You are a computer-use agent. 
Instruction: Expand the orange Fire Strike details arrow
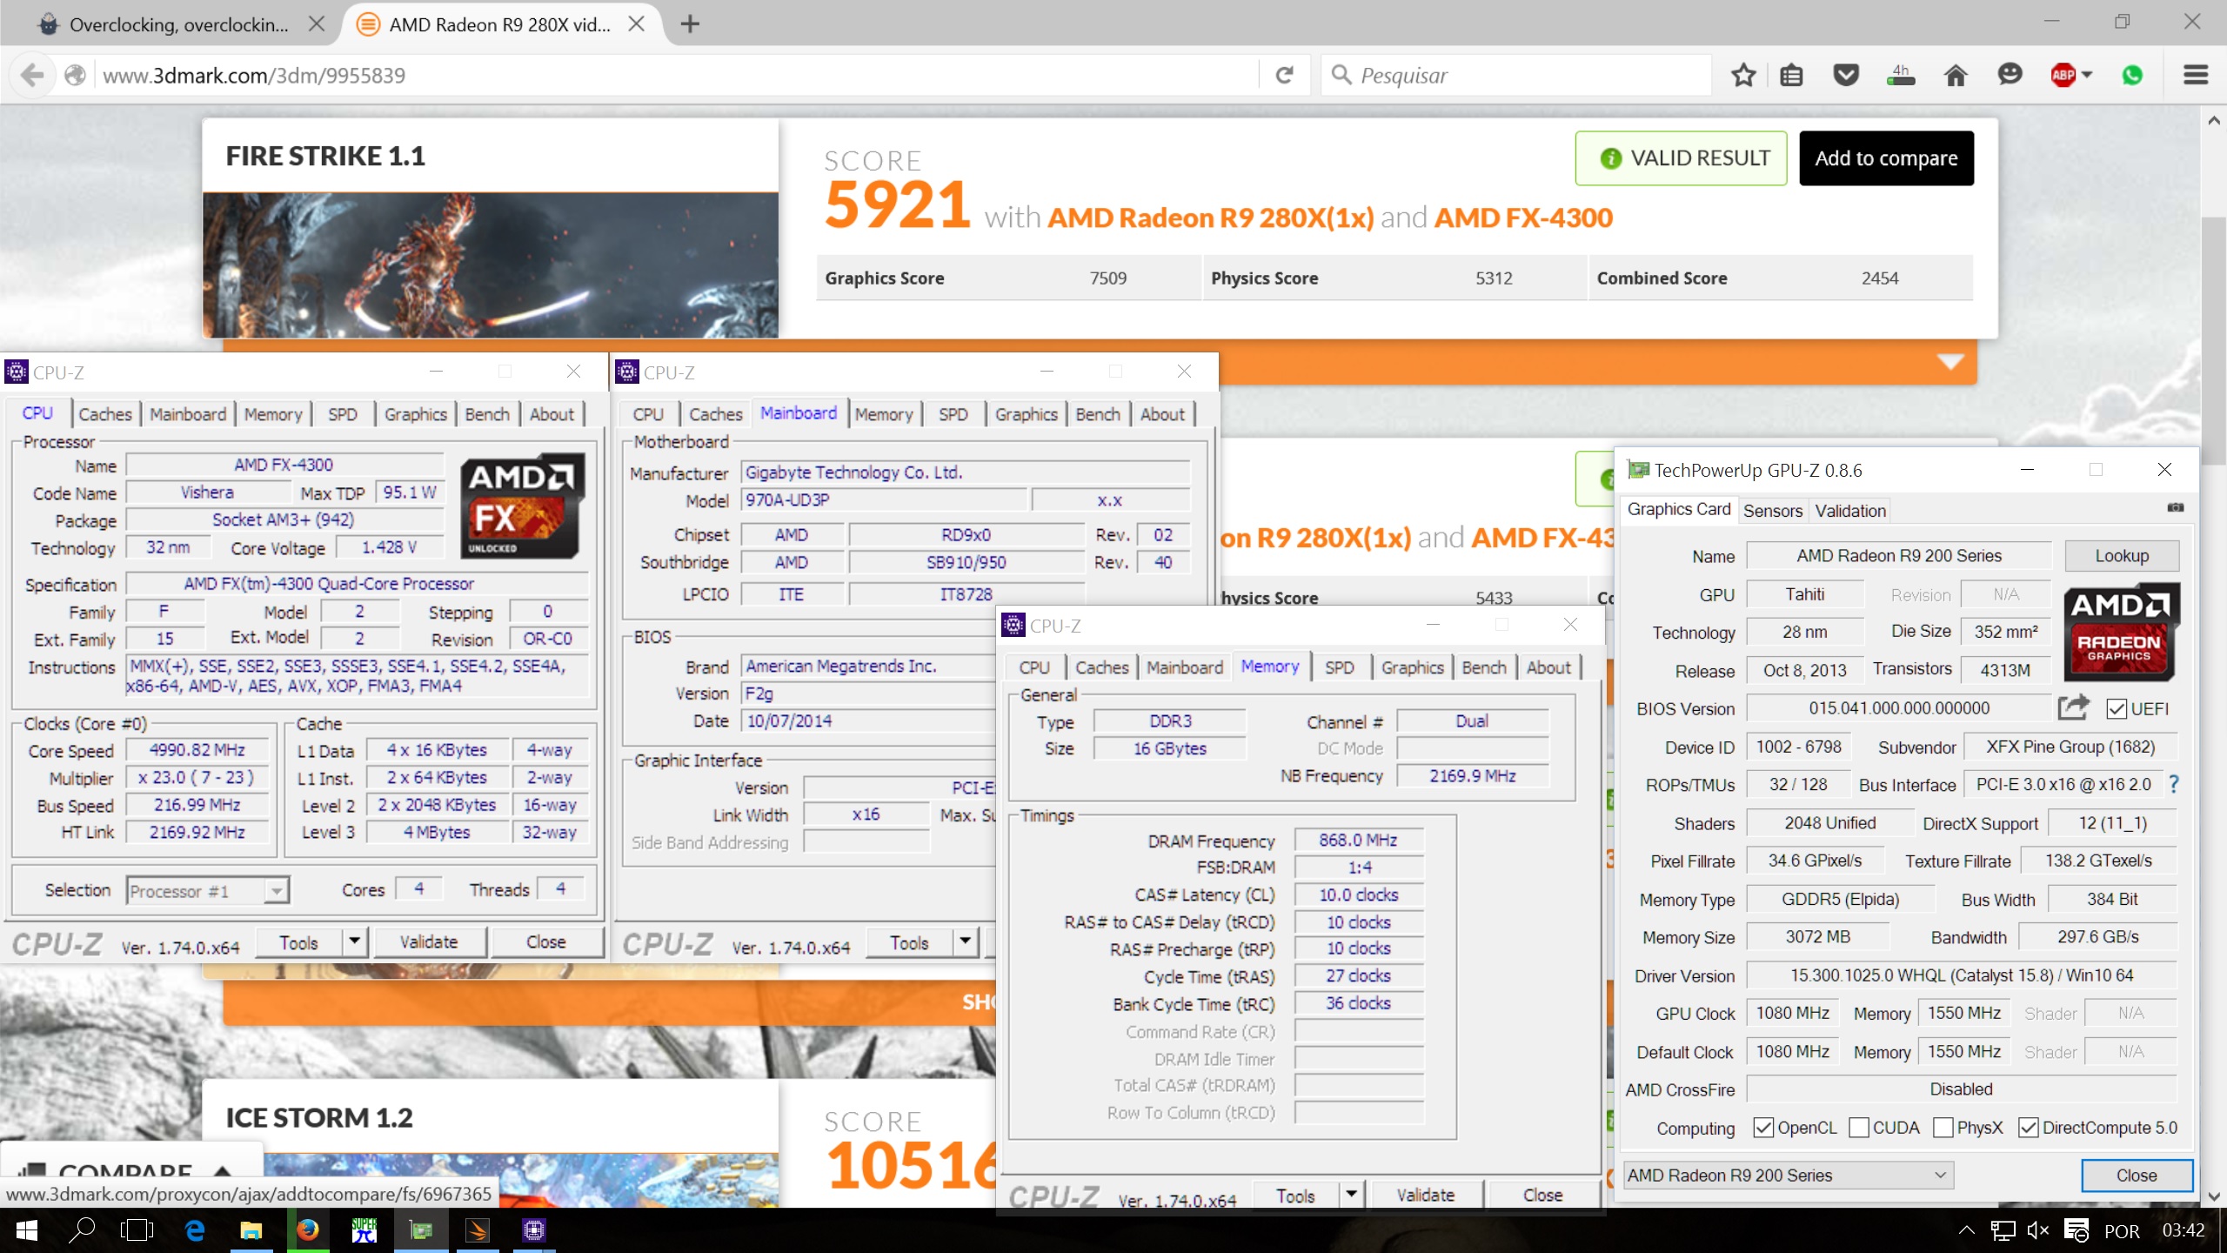coord(1949,361)
